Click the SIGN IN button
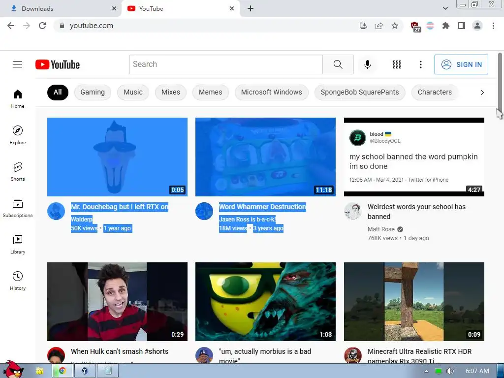This screenshot has height=378, width=504. coord(461,64)
